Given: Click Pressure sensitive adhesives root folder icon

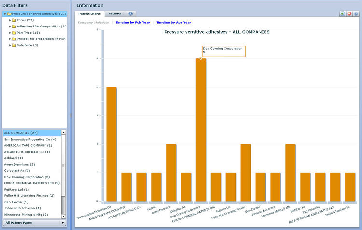Looking at the screenshot, I should coord(9,14).
